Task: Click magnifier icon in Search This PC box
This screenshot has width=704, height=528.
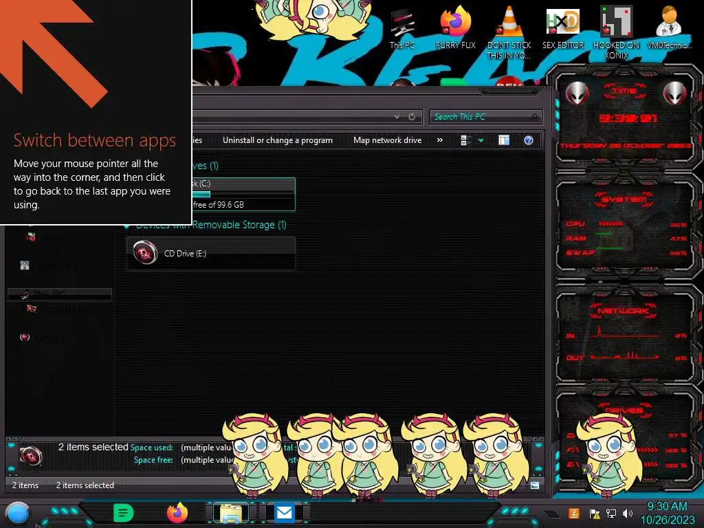Action: pos(533,117)
